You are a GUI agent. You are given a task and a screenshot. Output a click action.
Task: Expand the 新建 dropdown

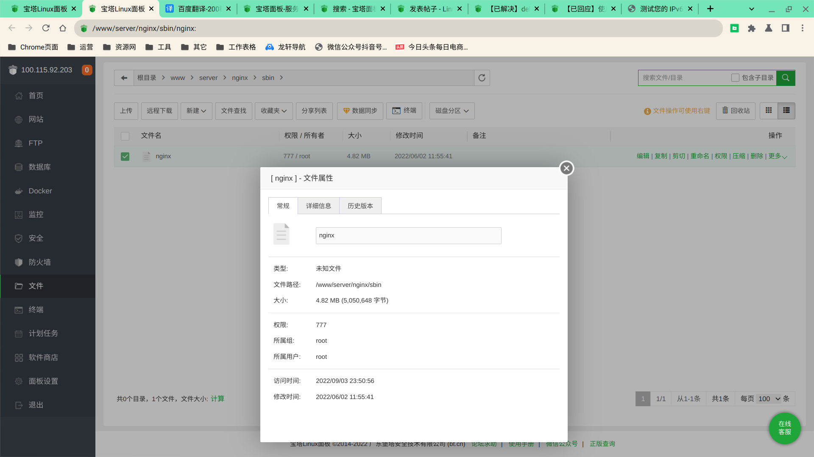coord(196,111)
